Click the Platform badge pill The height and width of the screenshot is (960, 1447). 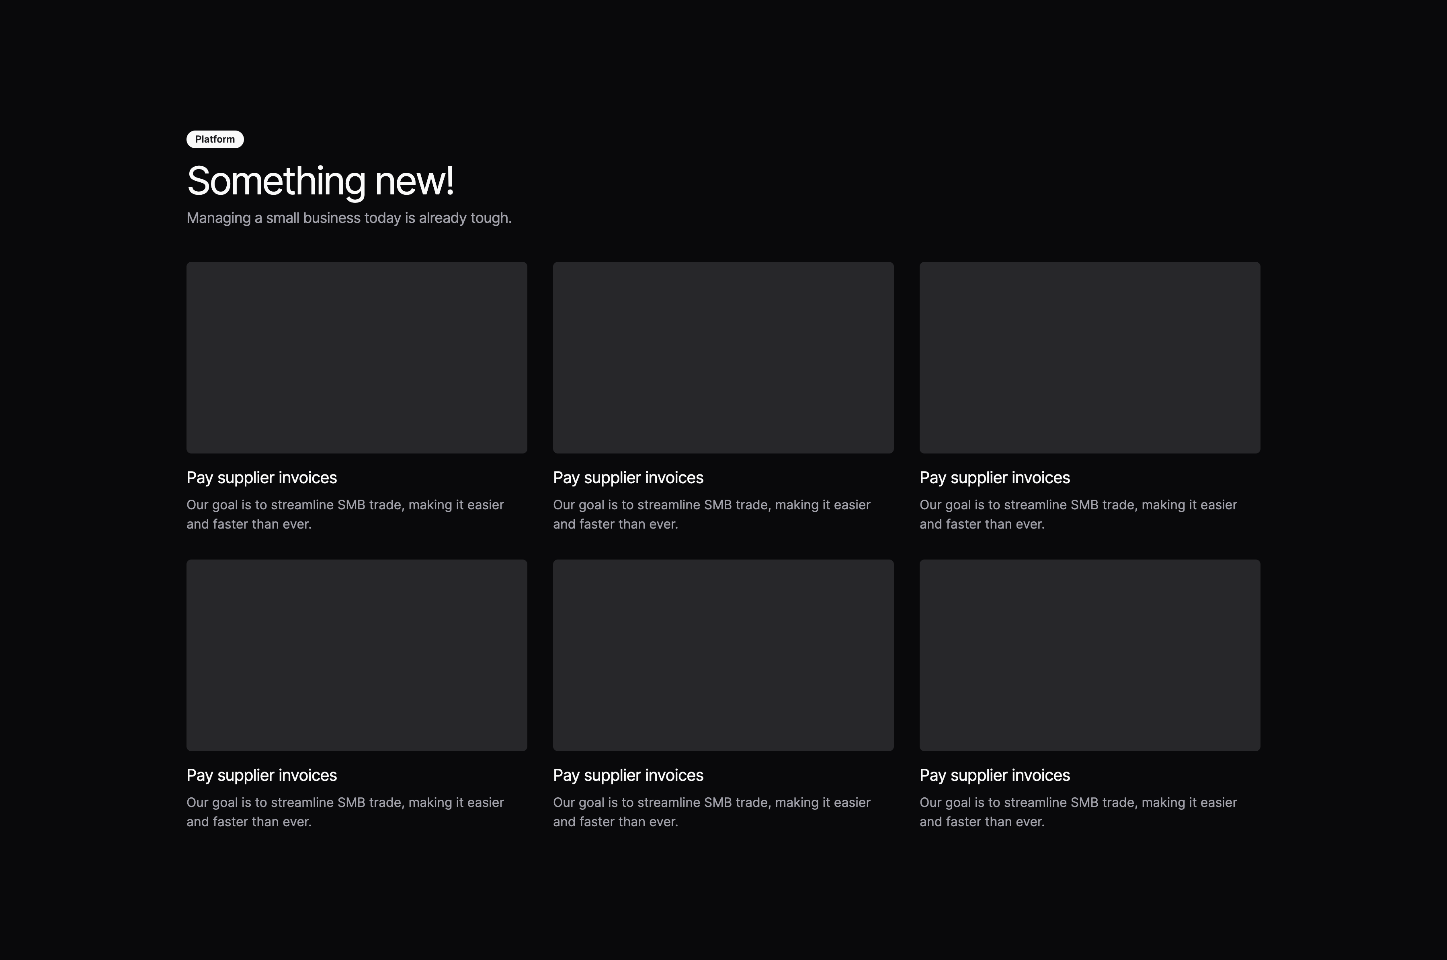215,140
